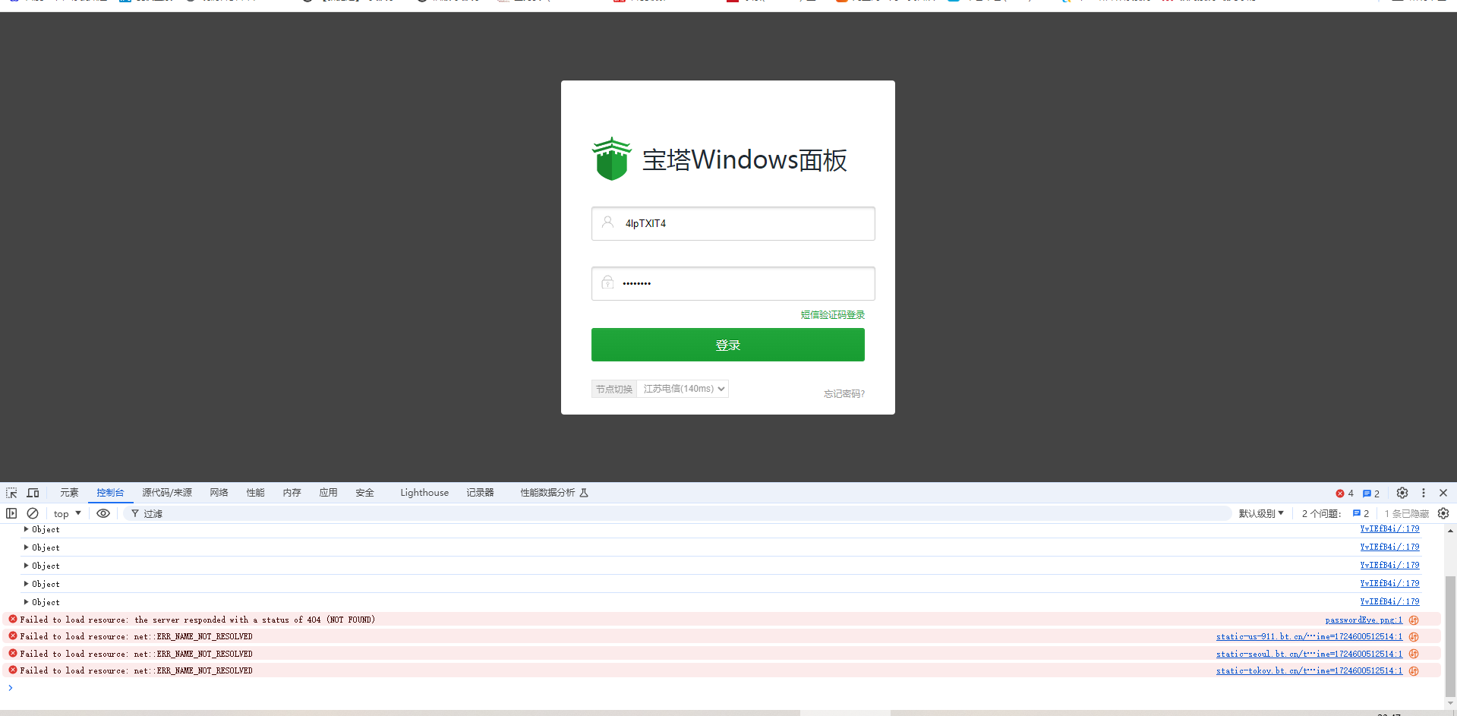The height and width of the screenshot is (716, 1457).
Task: Click the 宝塔Windows面板 title text
Action: [744, 159]
